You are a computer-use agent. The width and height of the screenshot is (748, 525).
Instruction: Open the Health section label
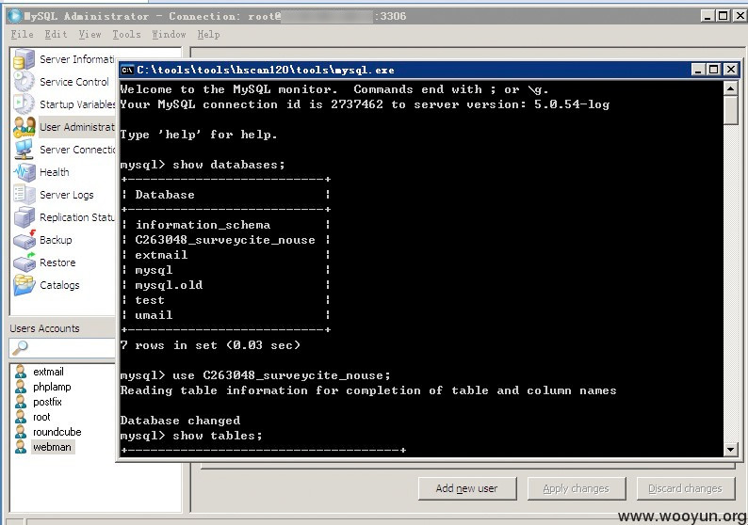(x=55, y=172)
